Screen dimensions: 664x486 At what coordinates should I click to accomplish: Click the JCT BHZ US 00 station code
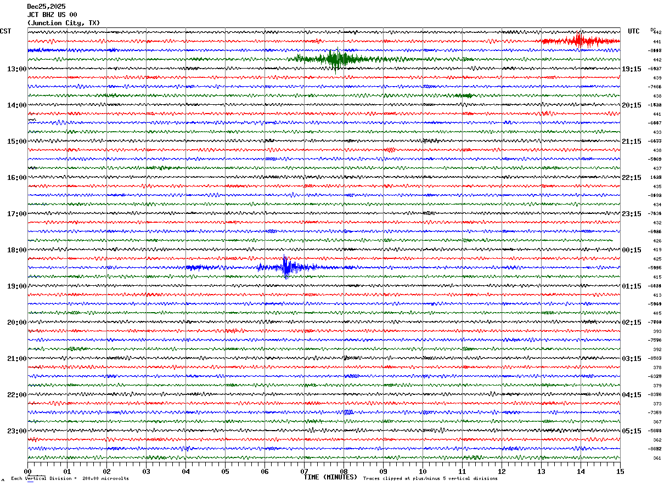click(x=52, y=15)
